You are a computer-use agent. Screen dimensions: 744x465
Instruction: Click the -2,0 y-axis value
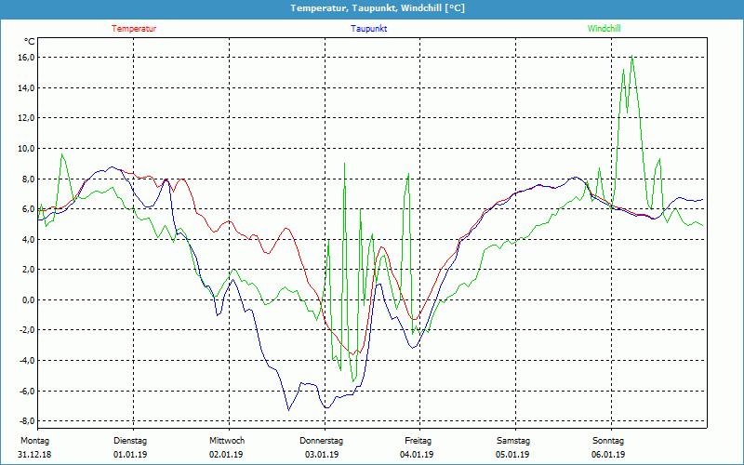point(27,330)
